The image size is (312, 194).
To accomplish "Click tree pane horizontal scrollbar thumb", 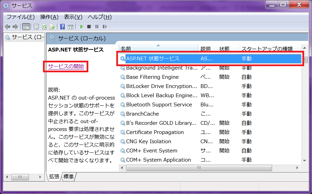I will (20, 177).
